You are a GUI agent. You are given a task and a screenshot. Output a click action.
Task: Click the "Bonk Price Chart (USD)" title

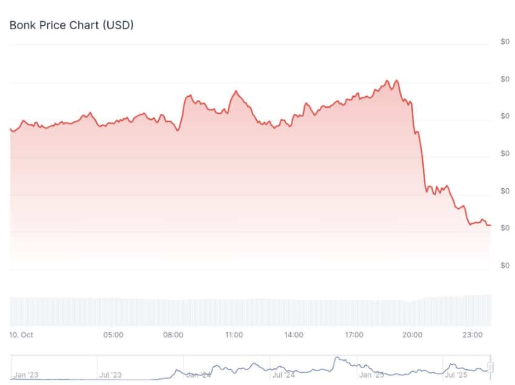pos(71,25)
